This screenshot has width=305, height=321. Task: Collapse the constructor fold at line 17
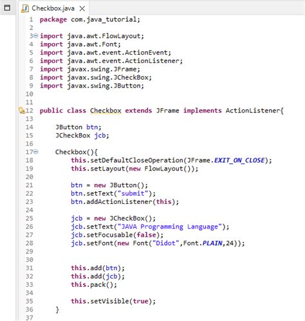[x=36, y=152]
